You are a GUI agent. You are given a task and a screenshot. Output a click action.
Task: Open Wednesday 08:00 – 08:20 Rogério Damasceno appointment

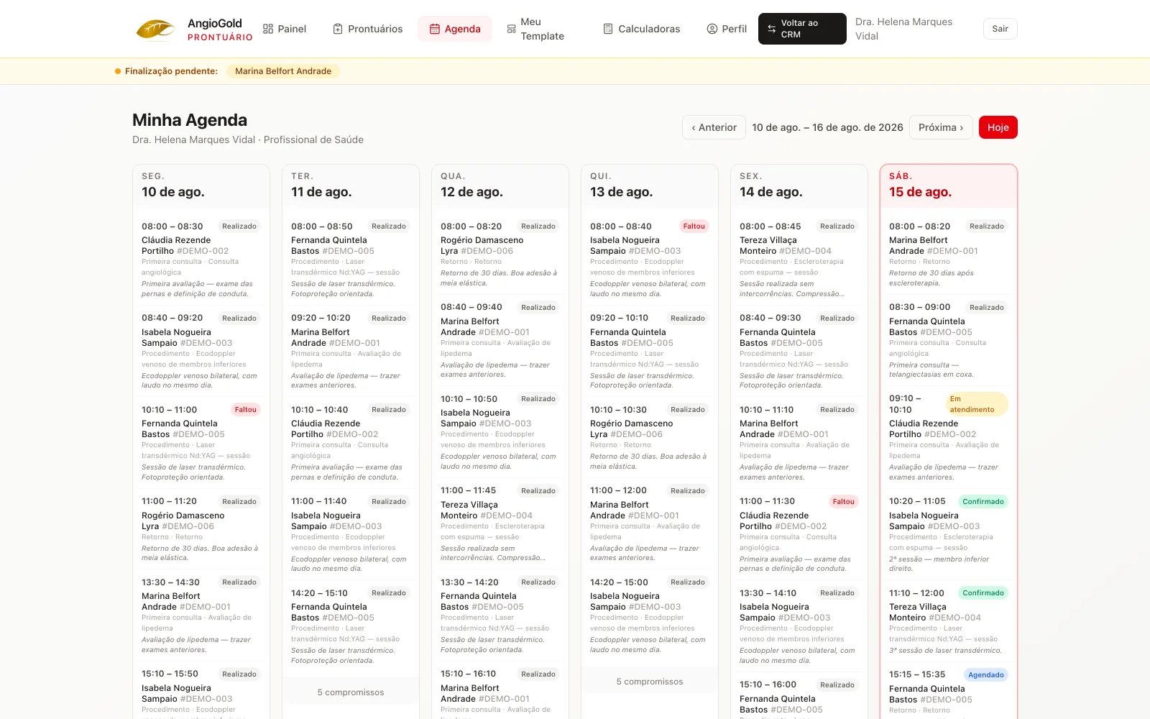coord(500,254)
